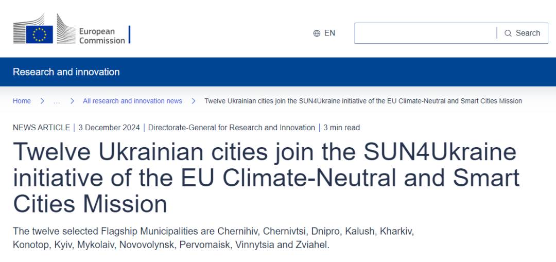The width and height of the screenshot is (556, 262).
Task: Click the EU flag emblem
Action: coord(39,34)
